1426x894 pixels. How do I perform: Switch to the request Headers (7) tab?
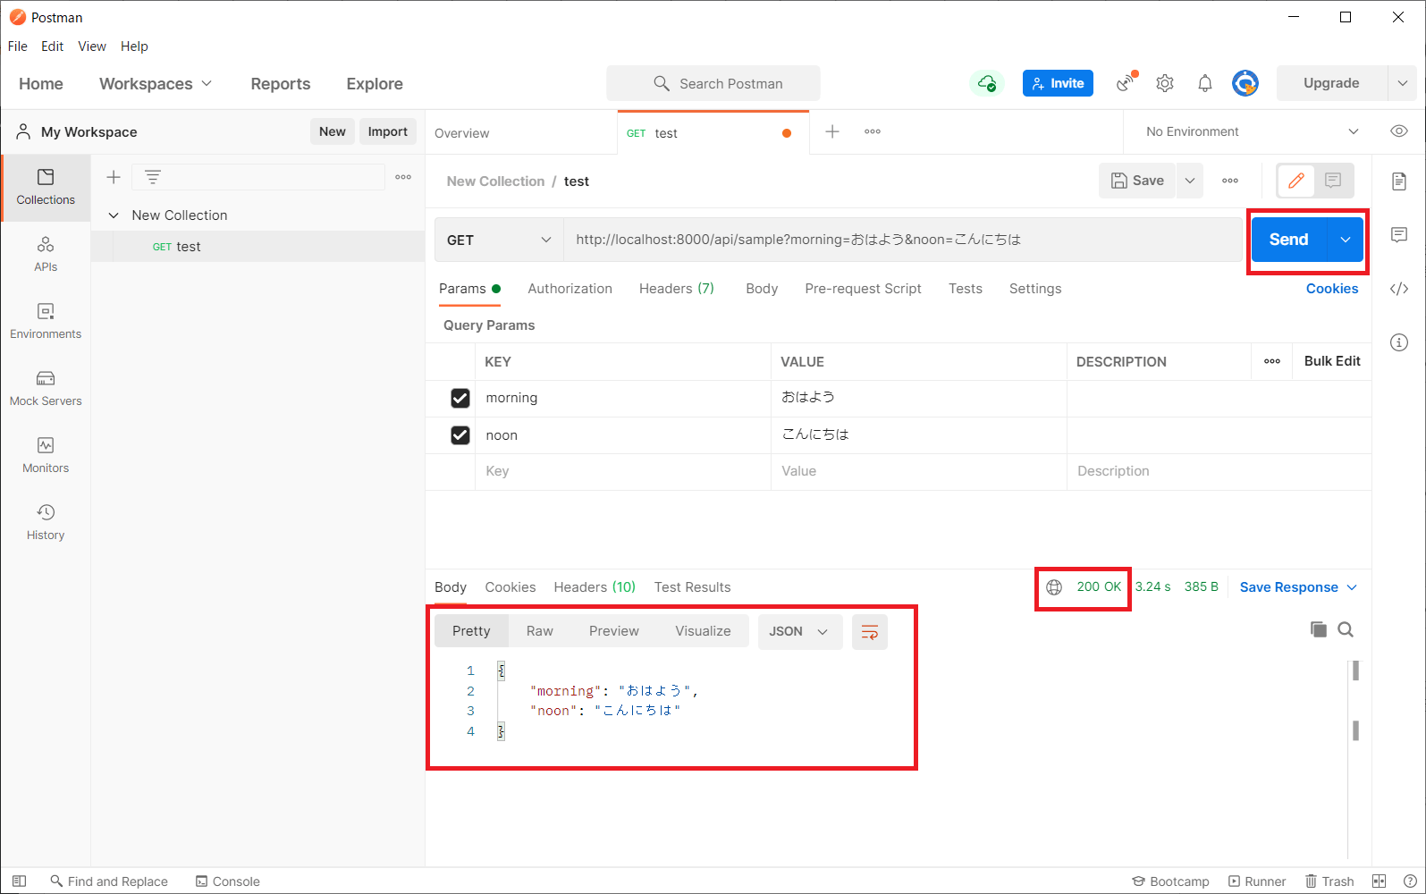(x=677, y=289)
